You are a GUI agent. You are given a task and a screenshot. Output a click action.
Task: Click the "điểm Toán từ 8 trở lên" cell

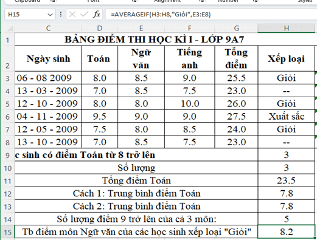(136, 155)
